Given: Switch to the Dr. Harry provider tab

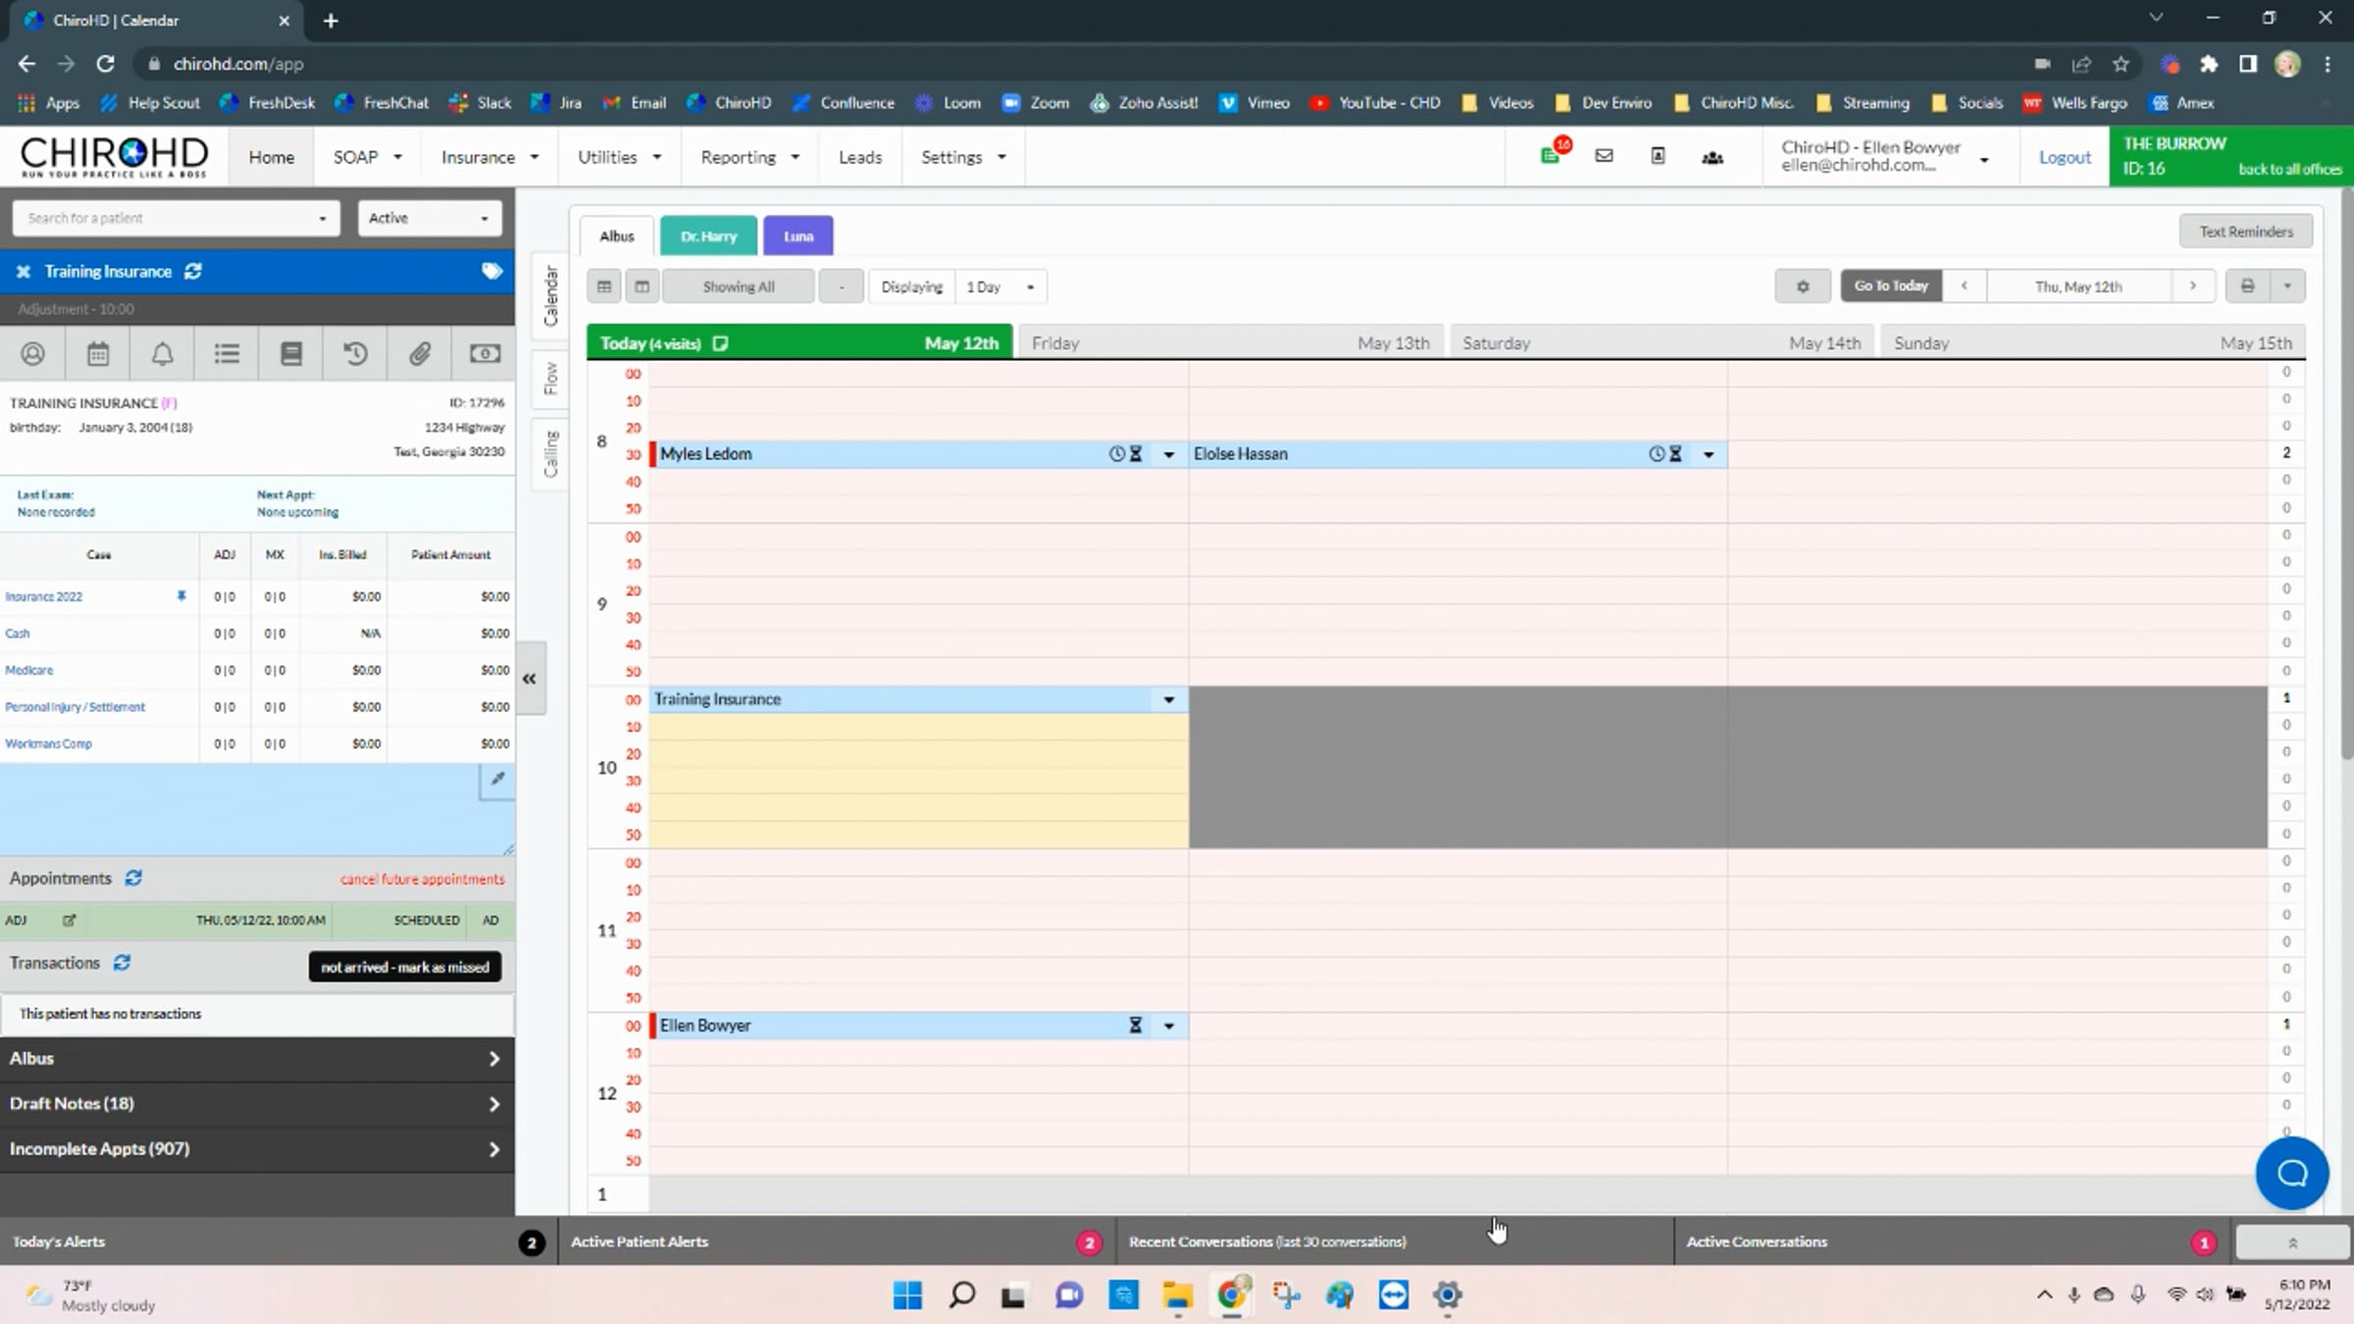Looking at the screenshot, I should [x=708, y=236].
